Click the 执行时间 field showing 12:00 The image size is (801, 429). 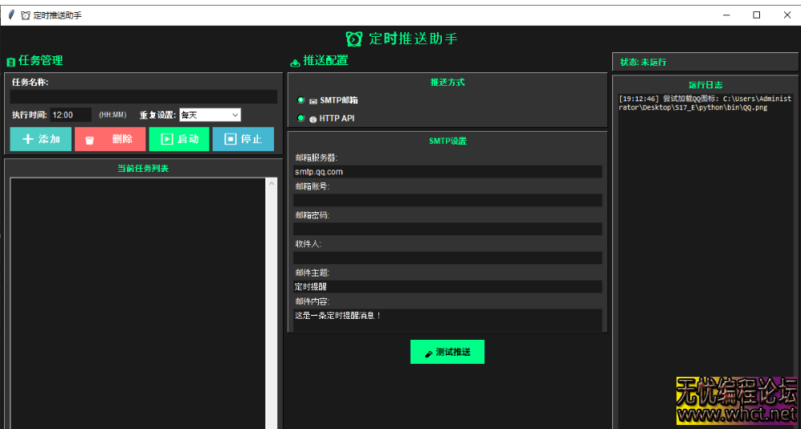[71, 115]
